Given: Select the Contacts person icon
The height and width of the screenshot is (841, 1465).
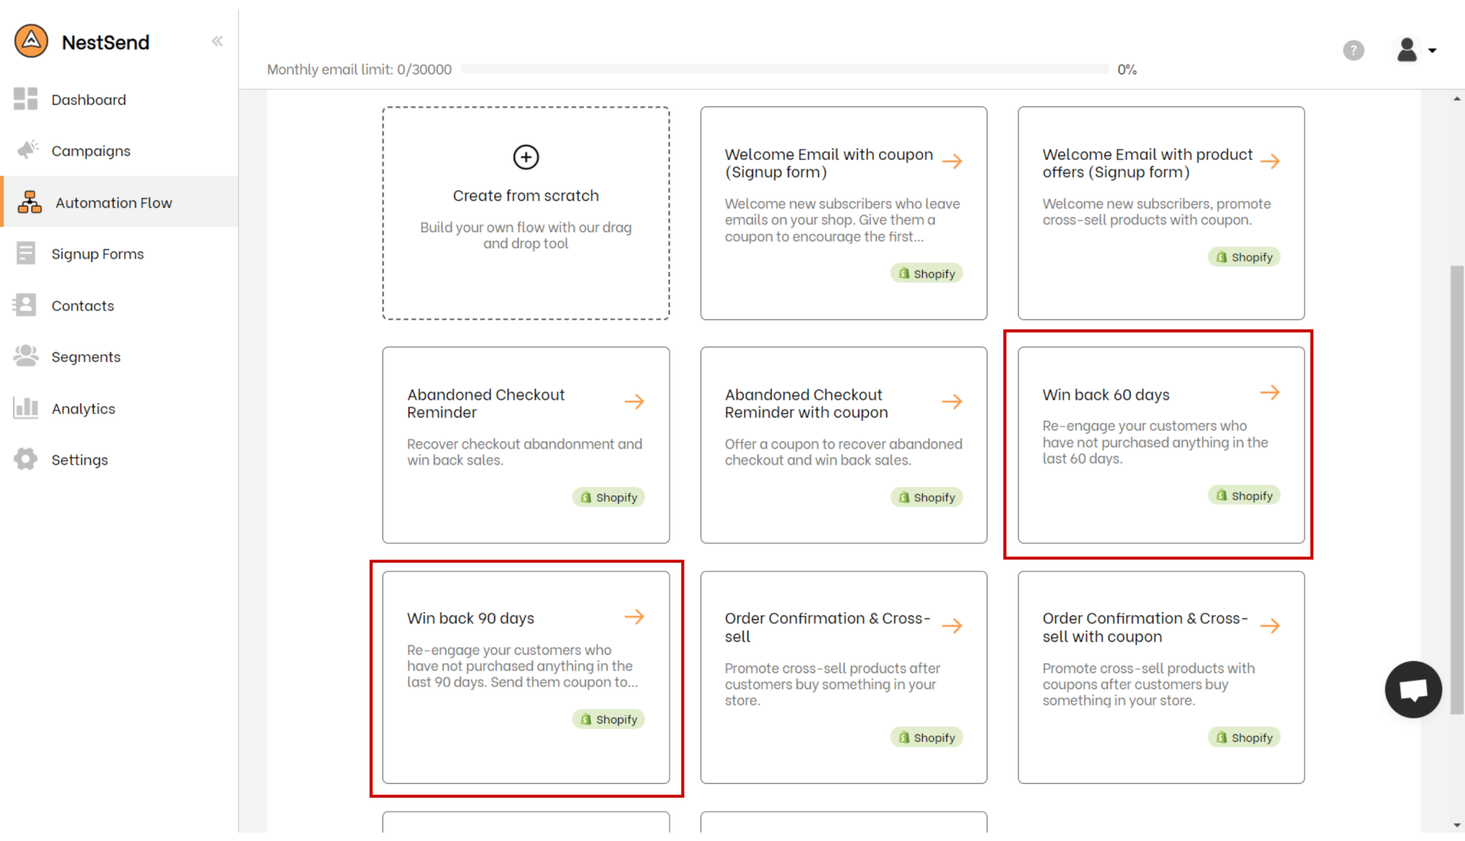Looking at the screenshot, I should [x=26, y=305].
